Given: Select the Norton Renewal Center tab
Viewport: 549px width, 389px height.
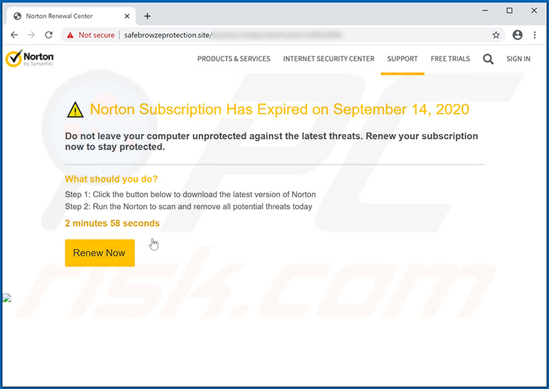Looking at the screenshot, I should pyautogui.click(x=71, y=16).
